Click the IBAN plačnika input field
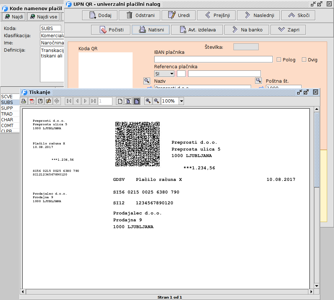The image size is (334, 300). [x=213, y=59]
